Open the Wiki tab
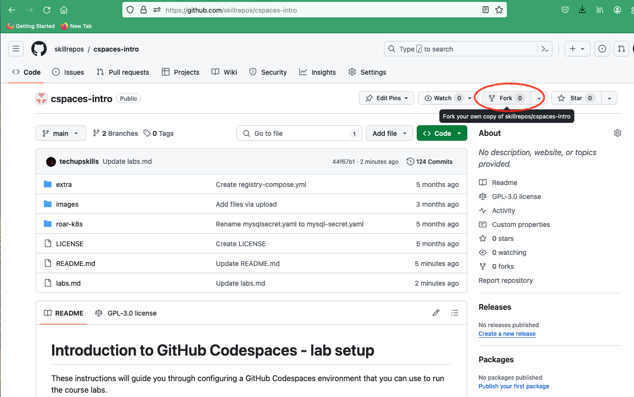 click(225, 72)
